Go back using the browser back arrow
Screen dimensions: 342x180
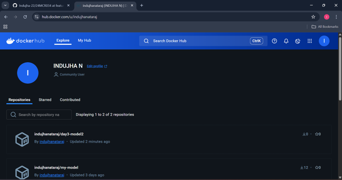6,17
